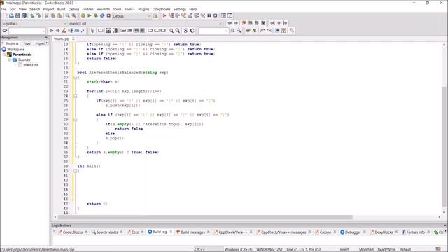The image size is (448, 252).
Task: Run the program (green arrow)
Action: (90, 15)
